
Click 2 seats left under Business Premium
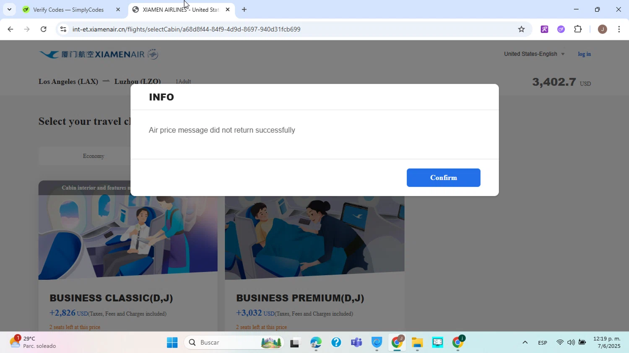click(261, 327)
